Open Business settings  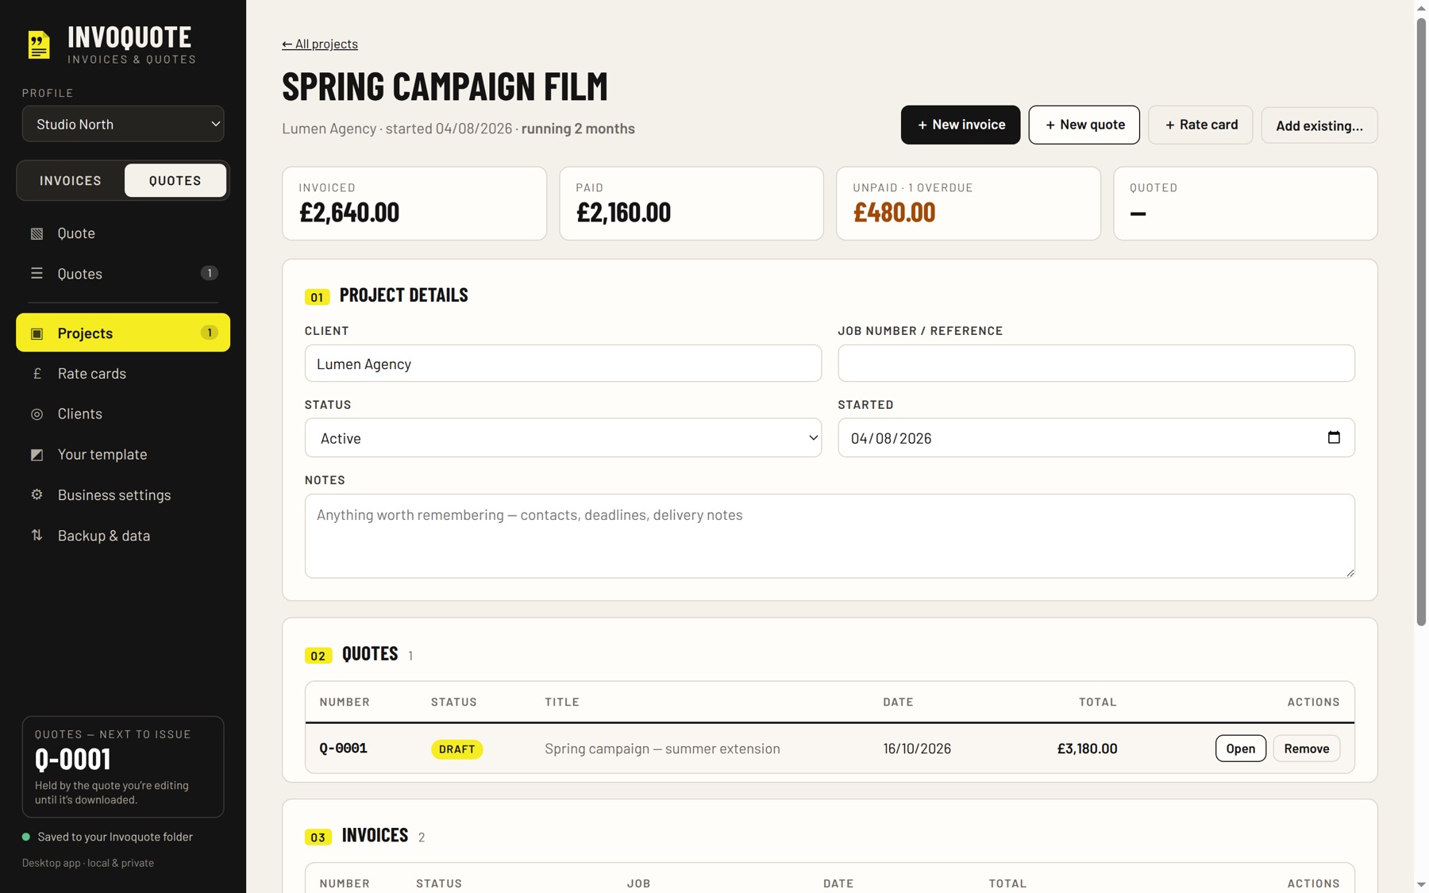click(x=123, y=495)
